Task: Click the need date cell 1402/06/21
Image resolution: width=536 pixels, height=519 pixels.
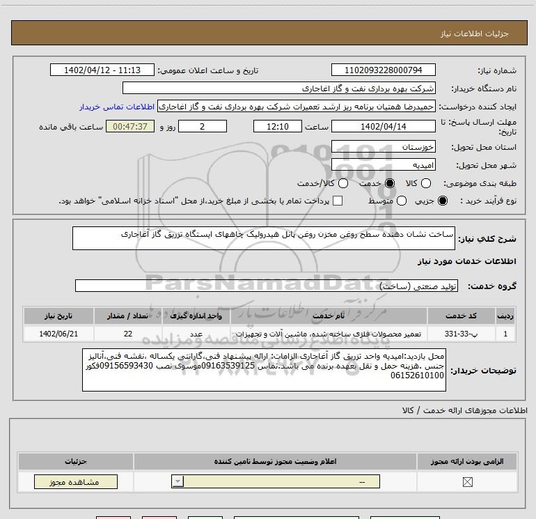Action: 58,334
